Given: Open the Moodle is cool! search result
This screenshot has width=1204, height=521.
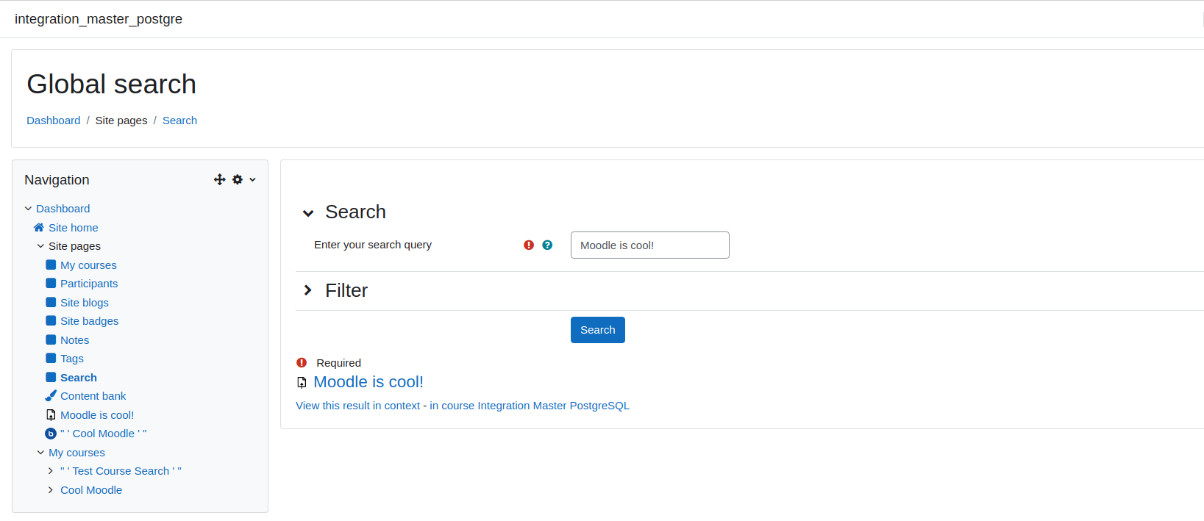Looking at the screenshot, I should click(368, 382).
